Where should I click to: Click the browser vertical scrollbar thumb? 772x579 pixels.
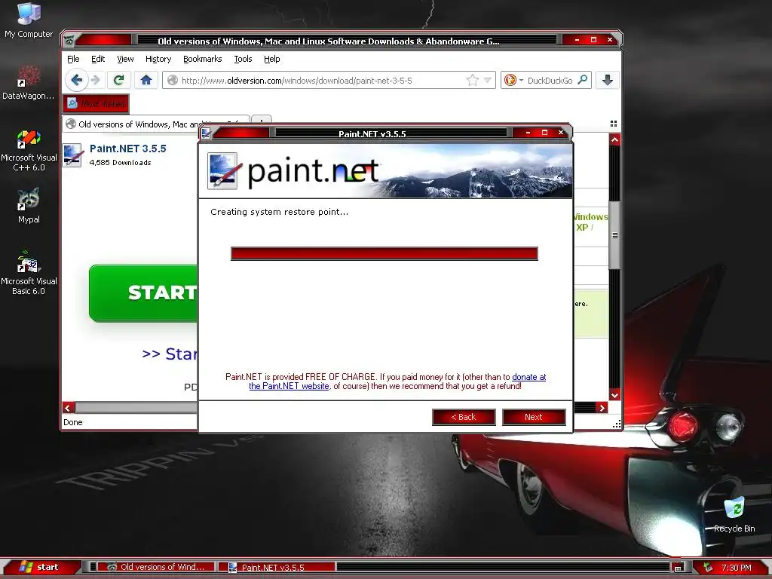[614, 235]
